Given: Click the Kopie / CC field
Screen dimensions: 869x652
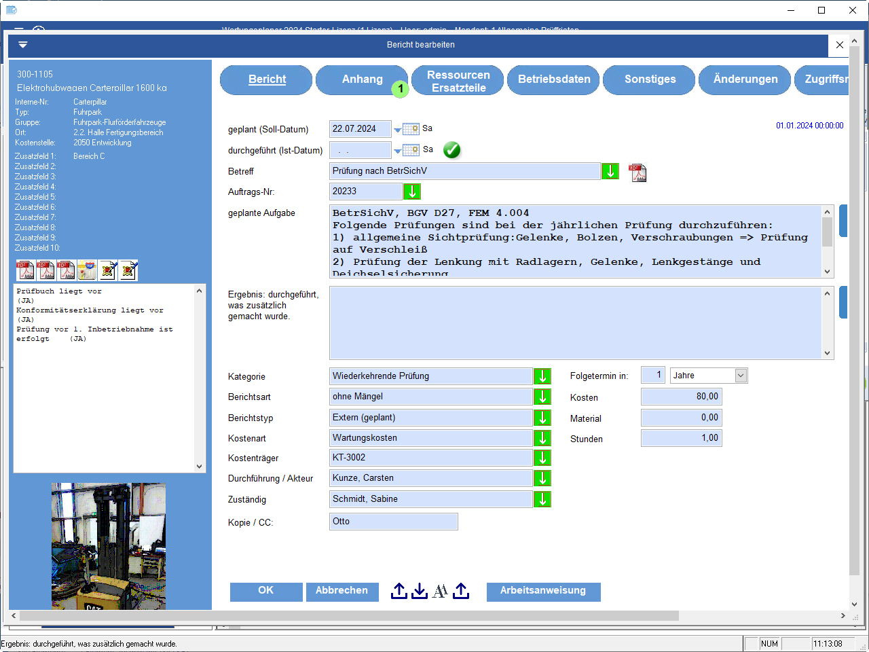Looking at the screenshot, I should [x=394, y=522].
